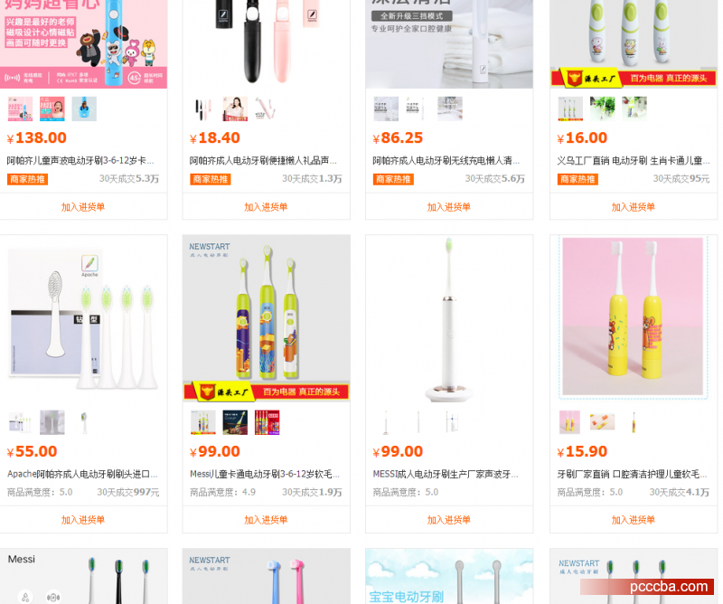Open the MESSI adult sonic toothbrush title link
The width and height of the screenshot is (723, 604).
coord(446,474)
